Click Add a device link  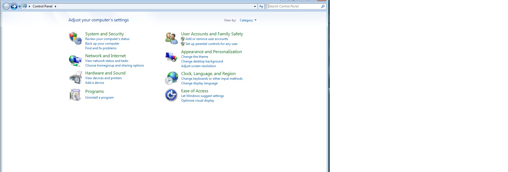95,83
